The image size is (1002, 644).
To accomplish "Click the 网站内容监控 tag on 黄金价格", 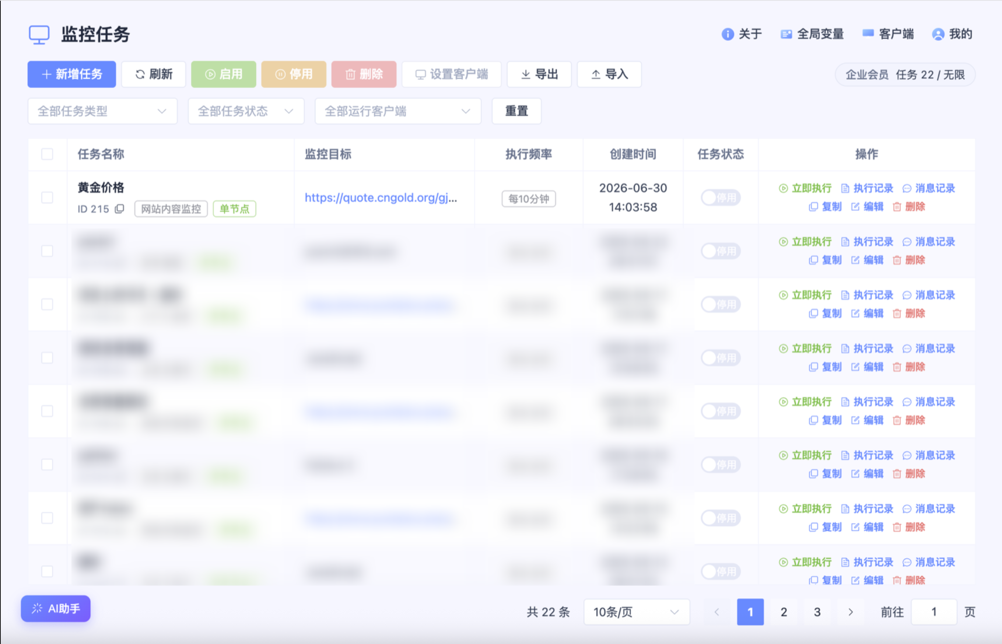I will coord(171,209).
